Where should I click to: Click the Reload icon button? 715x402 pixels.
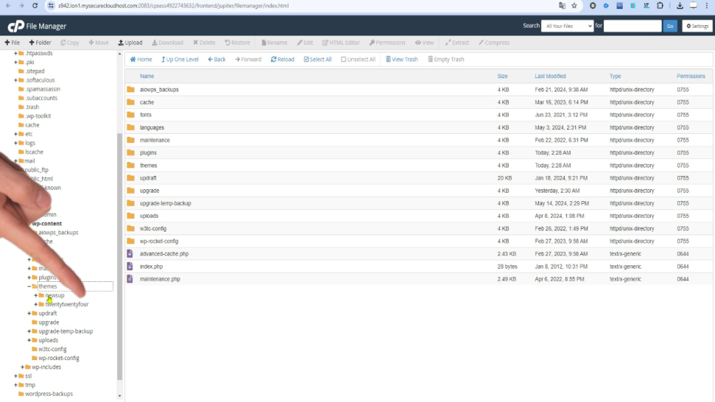tap(282, 59)
